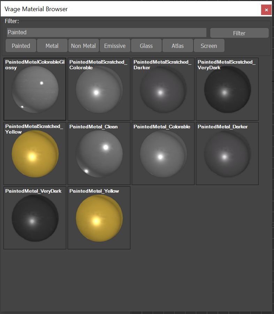This screenshot has height=314, width=274.
Task: Show only Metal materials
Action: (x=52, y=46)
